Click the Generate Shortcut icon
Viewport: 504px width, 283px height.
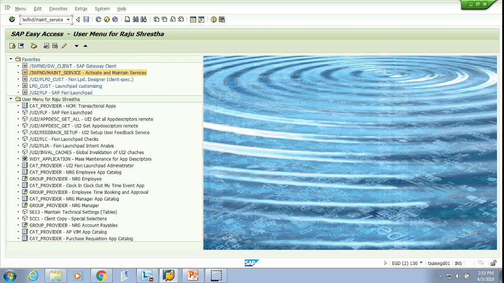tap(201, 20)
